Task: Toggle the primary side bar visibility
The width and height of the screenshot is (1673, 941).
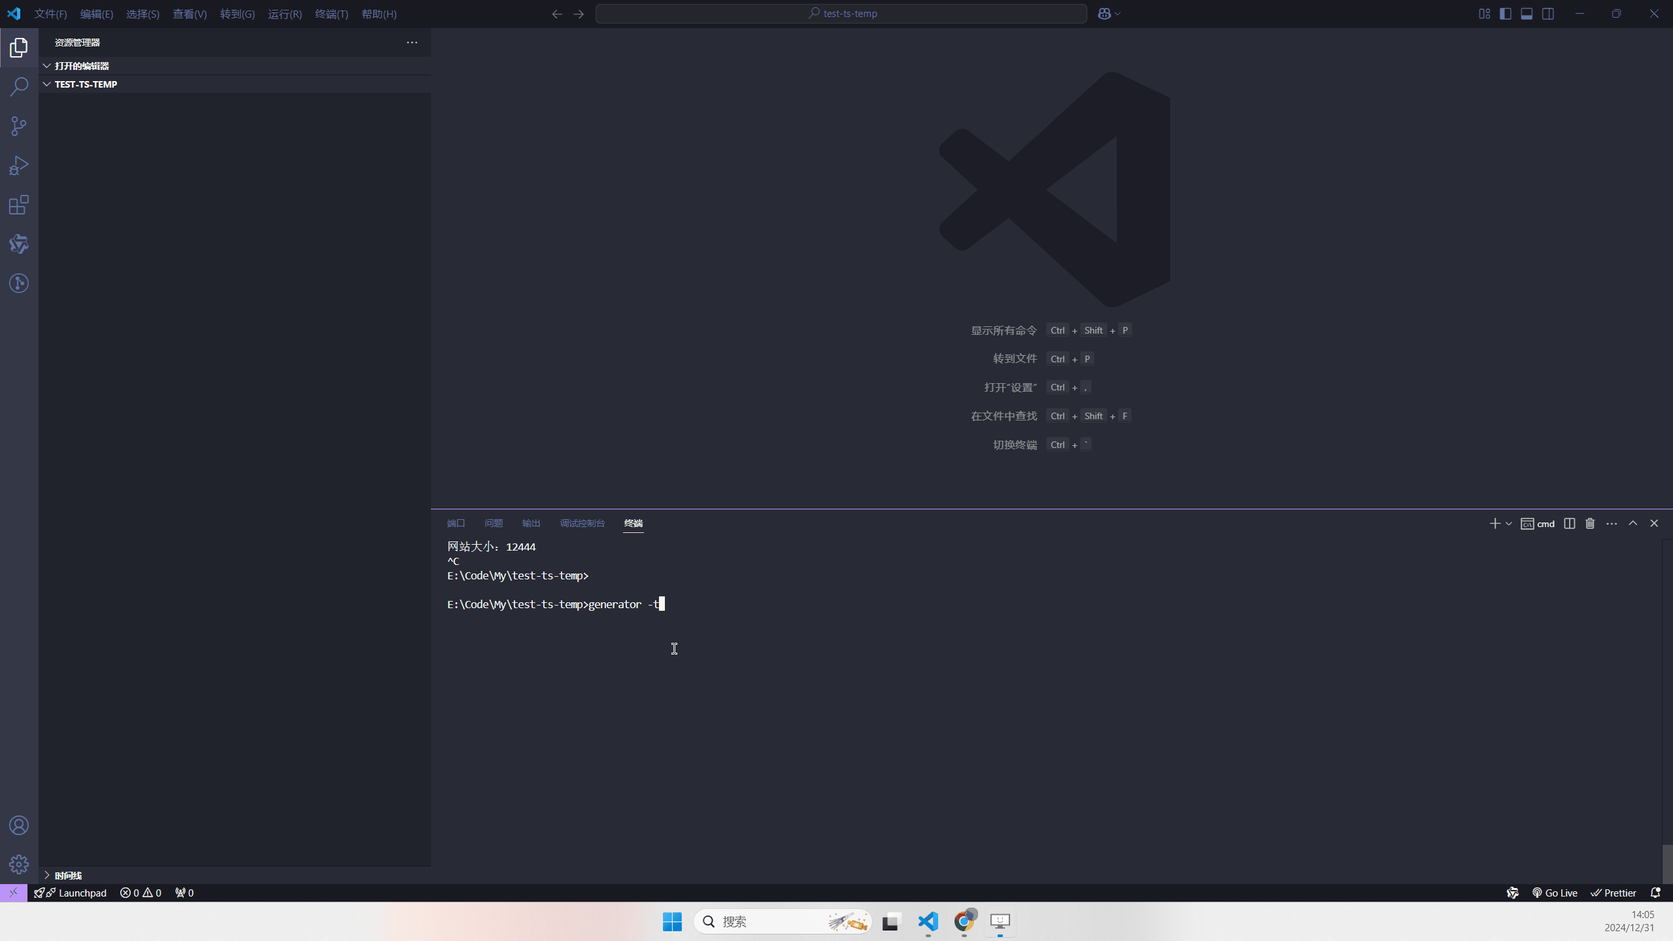Action: pyautogui.click(x=1506, y=14)
